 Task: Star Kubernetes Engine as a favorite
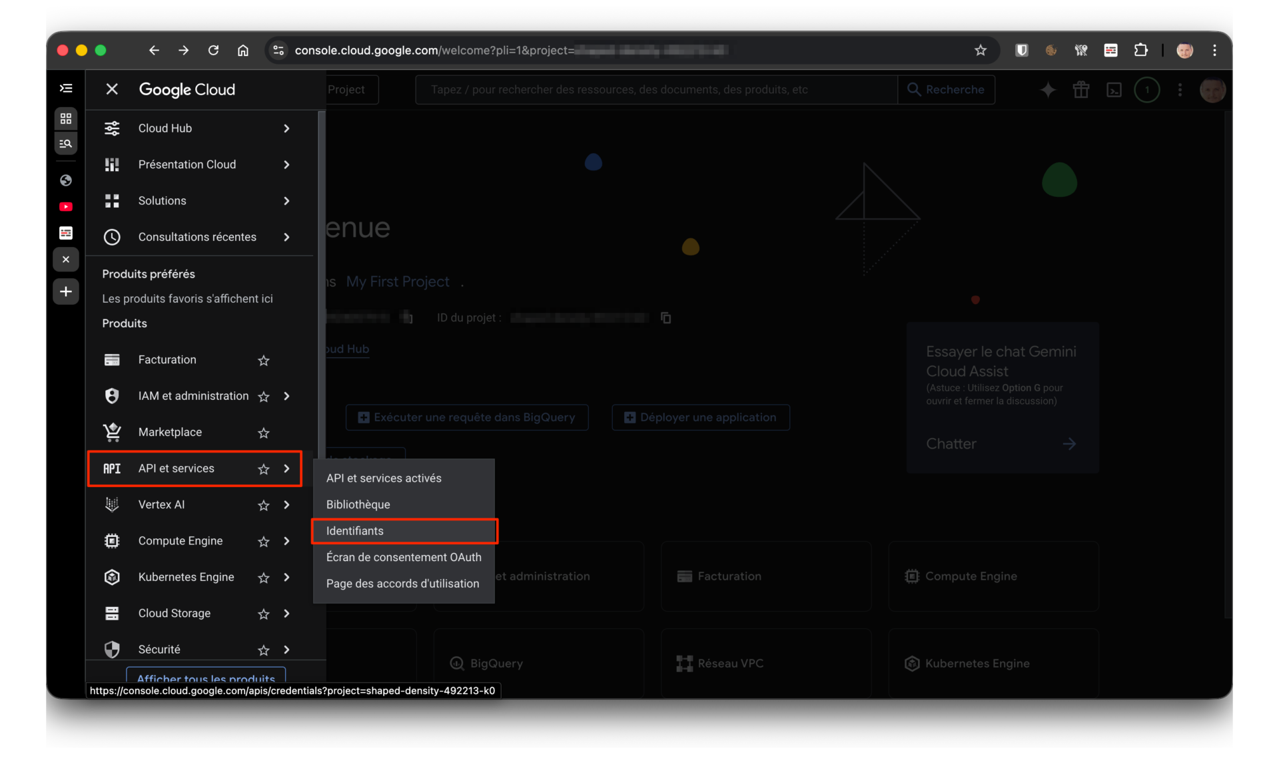264,578
